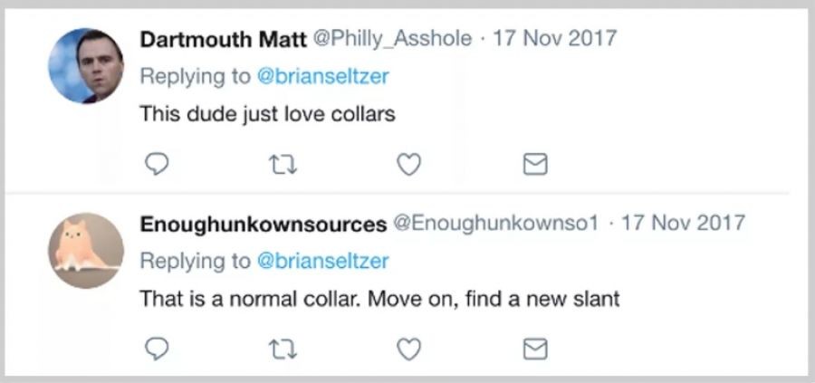The image size is (815, 383).
Task: Open second tweet's 17 Nov 2017 timestamp
Action: pos(683,224)
